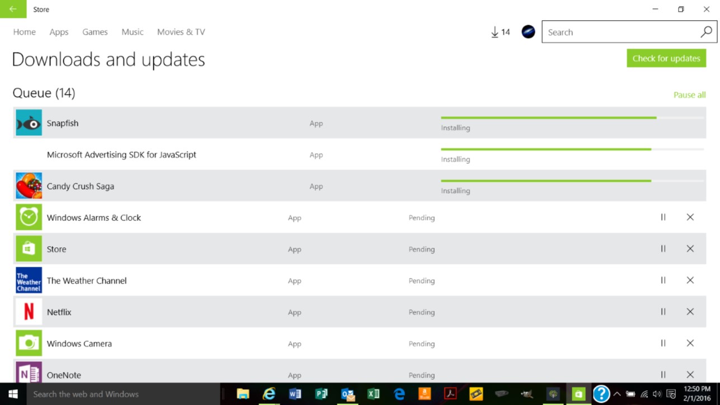Open Internet Explorer from the taskbar
The width and height of the screenshot is (720, 405).
click(269, 394)
